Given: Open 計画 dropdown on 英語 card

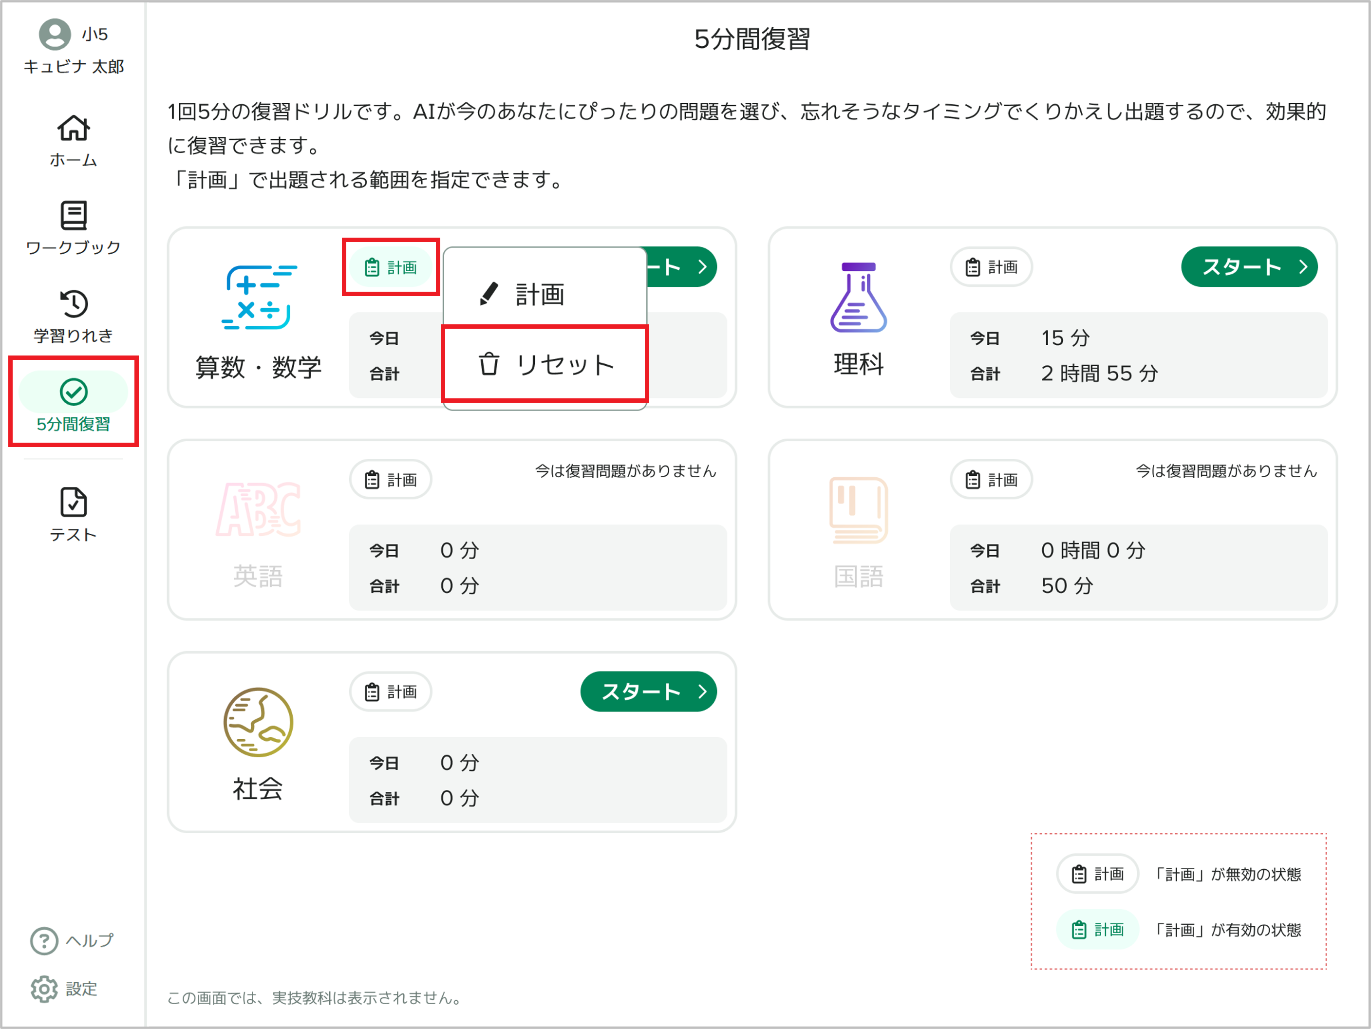Looking at the screenshot, I should 391,480.
